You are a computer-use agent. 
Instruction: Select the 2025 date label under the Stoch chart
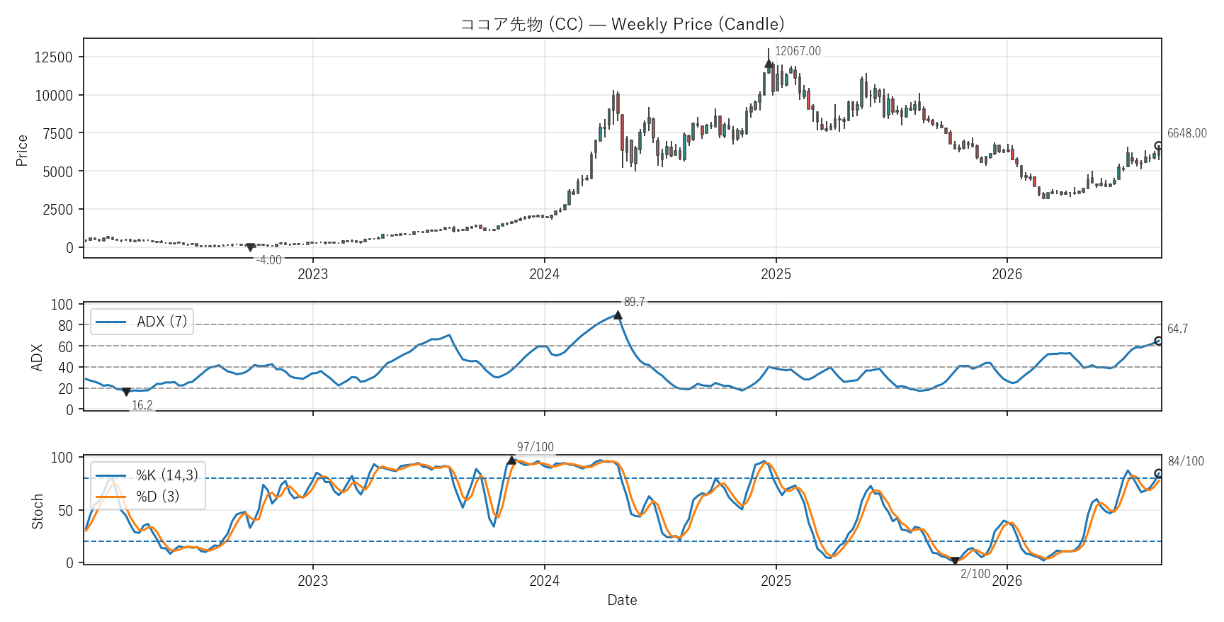pos(776,581)
